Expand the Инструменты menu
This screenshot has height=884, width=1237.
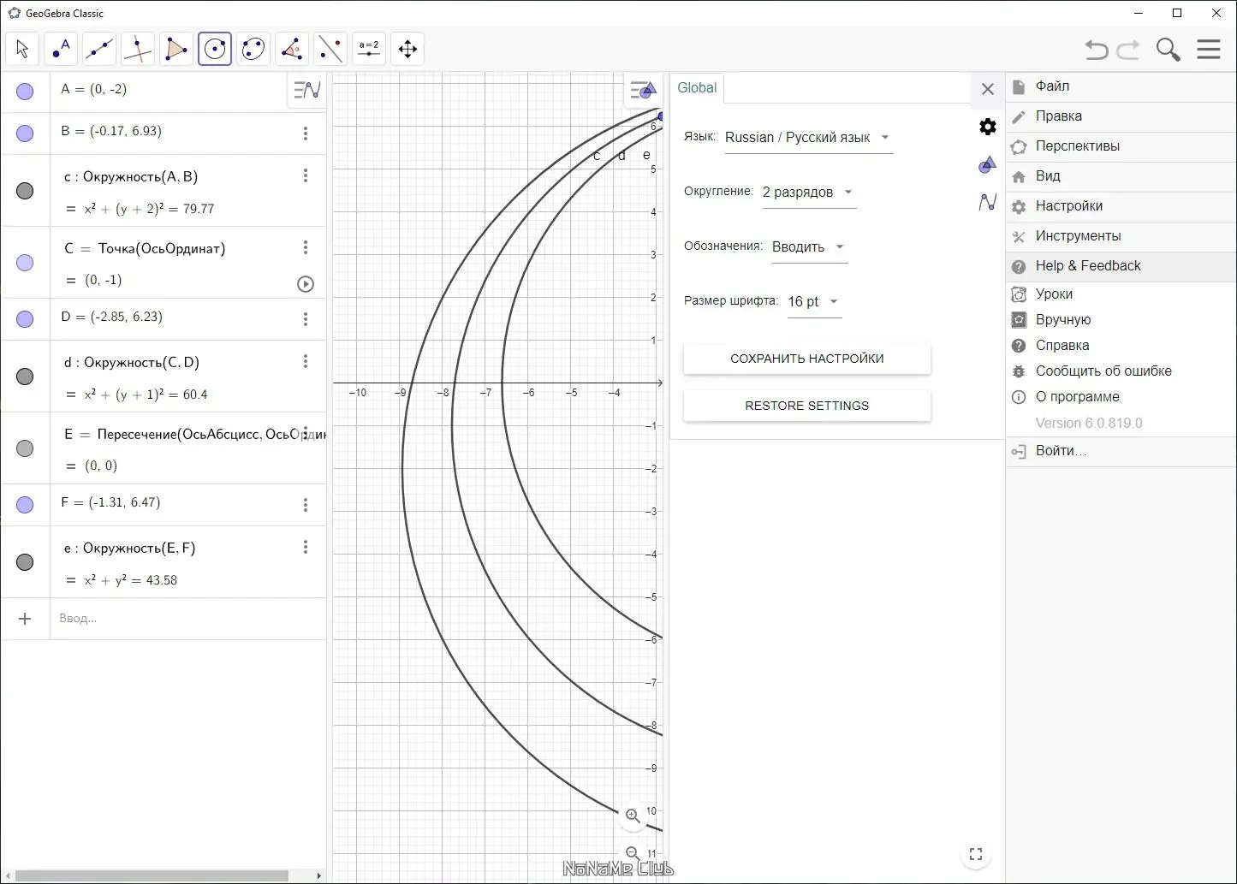[1121, 236]
